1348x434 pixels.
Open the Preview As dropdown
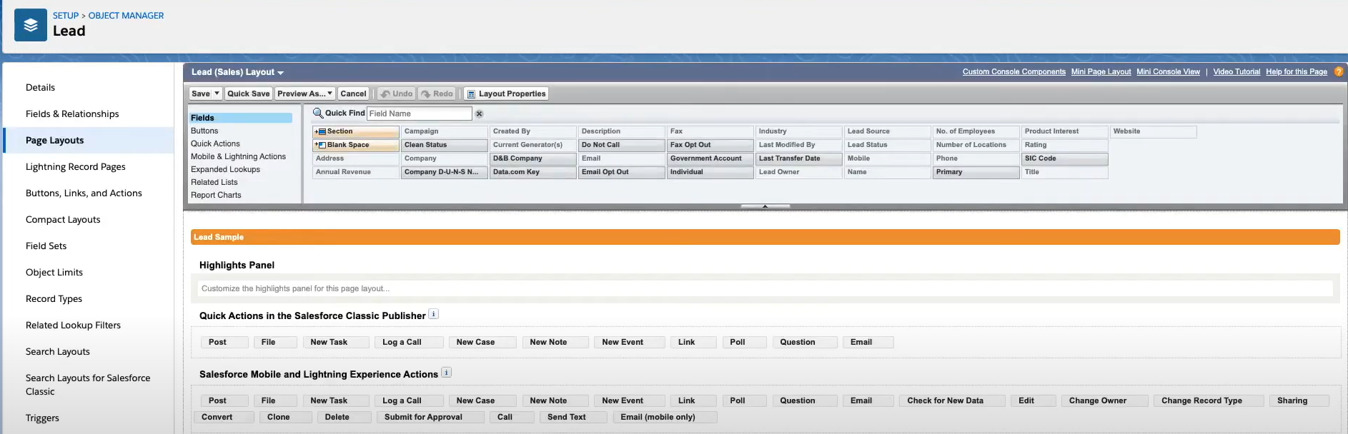[x=305, y=94]
